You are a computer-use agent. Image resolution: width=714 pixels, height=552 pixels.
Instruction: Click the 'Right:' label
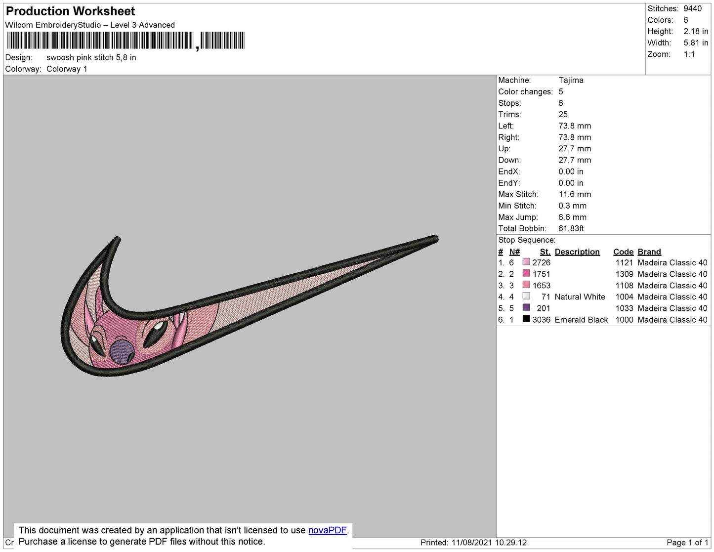(508, 137)
